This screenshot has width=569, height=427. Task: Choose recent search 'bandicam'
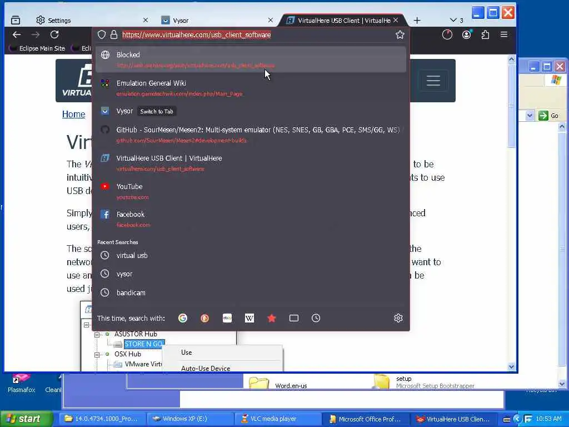coord(251,292)
